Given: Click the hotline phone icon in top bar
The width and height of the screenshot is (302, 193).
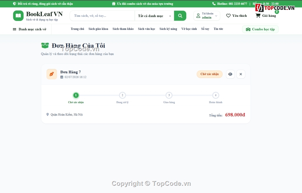Looking at the screenshot, I should tap(214, 4).
